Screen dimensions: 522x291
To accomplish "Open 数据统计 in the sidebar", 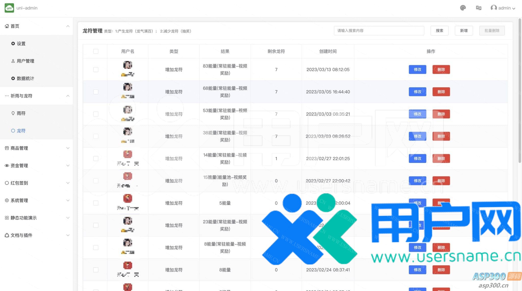I will pos(25,78).
